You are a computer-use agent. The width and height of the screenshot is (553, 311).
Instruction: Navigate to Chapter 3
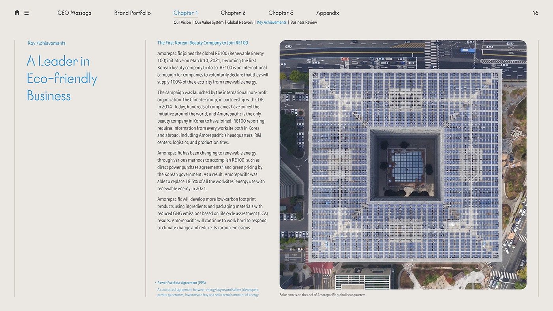coord(281,13)
